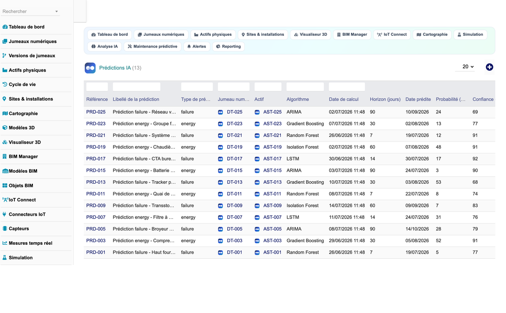Click the Jumeau numérique filter input
The height and width of the screenshot is (313, 506).
coord(234,87)
